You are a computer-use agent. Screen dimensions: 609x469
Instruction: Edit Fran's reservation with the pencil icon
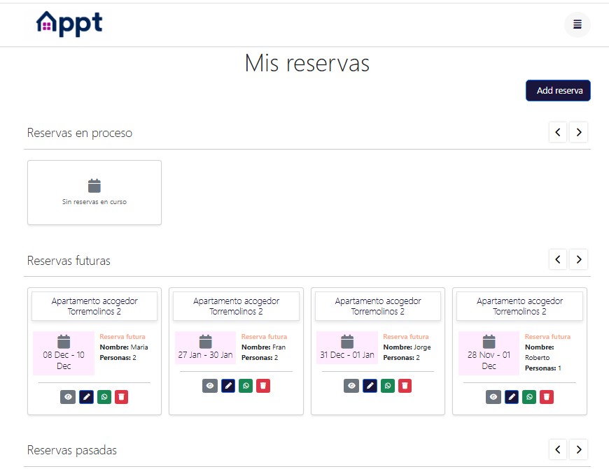[x=227, y=385]
